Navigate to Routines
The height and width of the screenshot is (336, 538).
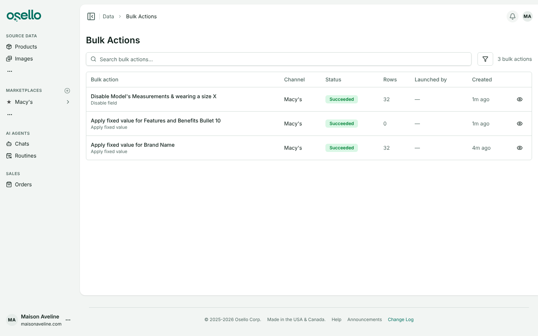click(25, 156)
